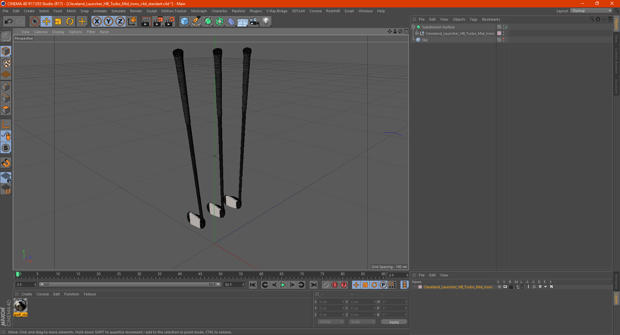
Task: Open the World coordinate dropdown
Action: 331,322
